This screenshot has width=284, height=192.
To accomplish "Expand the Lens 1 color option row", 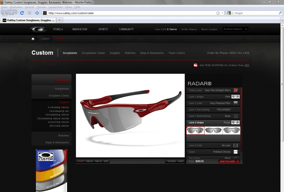I will (x=213, y=103).
